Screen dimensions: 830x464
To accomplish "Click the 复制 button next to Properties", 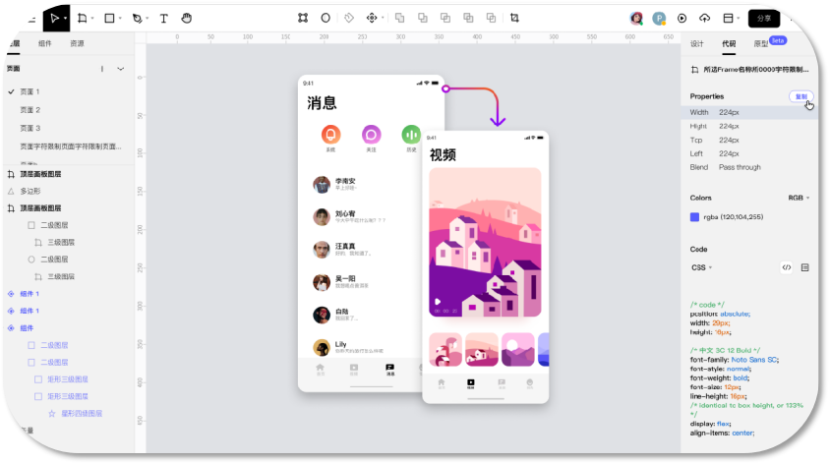I will (800, 96).
